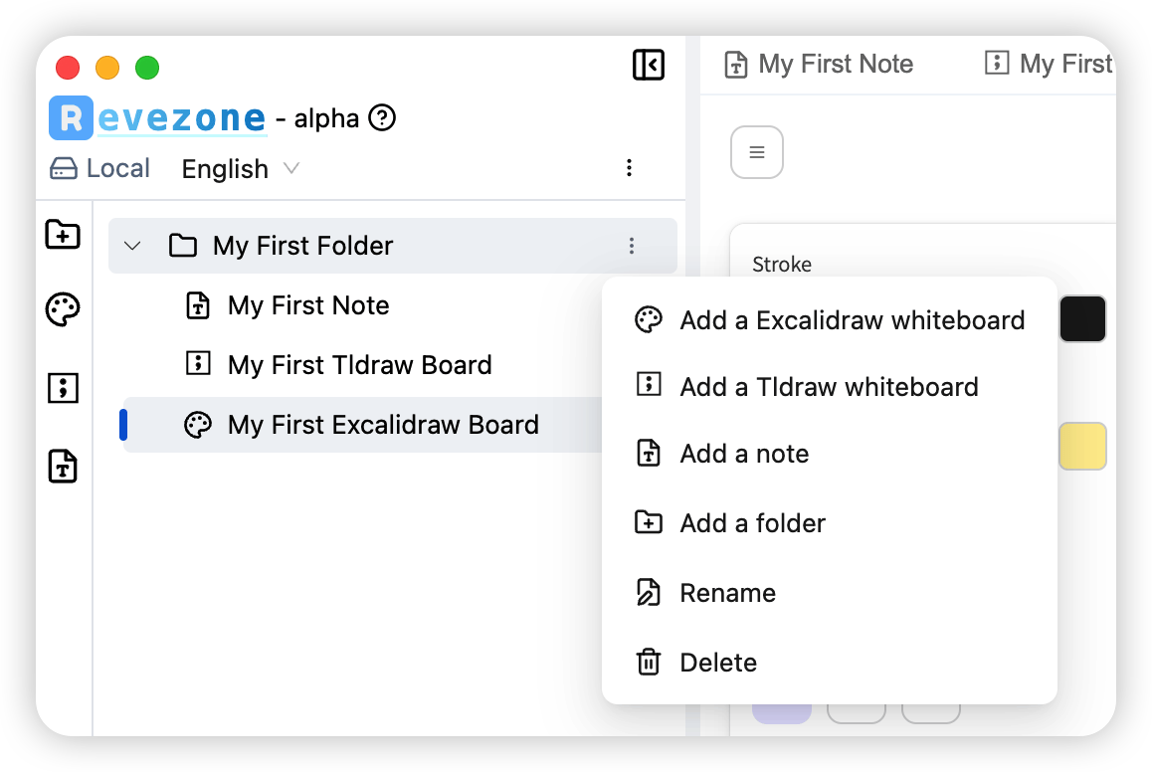Click the add note icon in sidebar
The height and width of the screenshot is (772, 1152).
tap(63, 466)
